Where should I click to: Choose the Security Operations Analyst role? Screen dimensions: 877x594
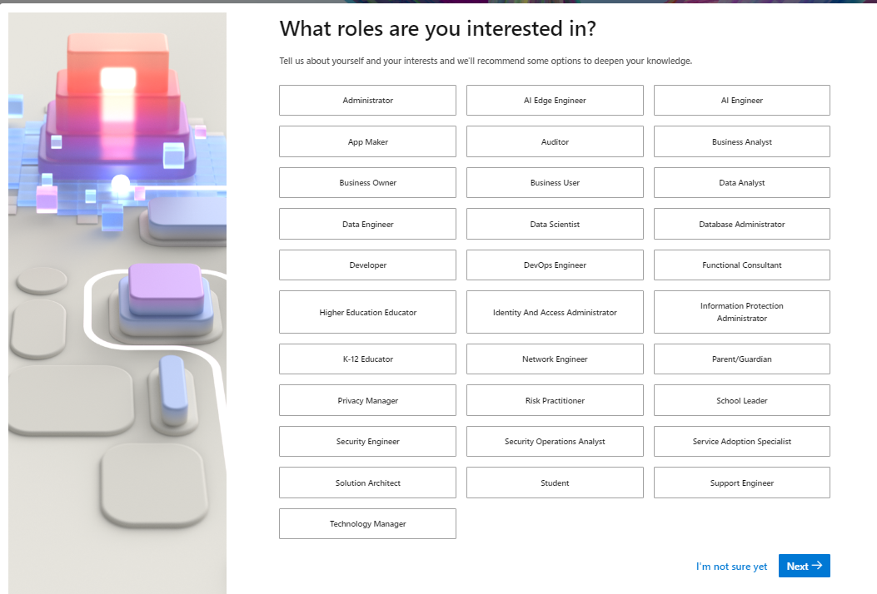pyautogui.click(x=555, y=442)
